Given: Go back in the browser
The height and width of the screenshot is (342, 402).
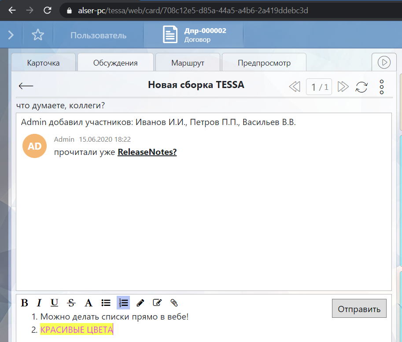Looking at the screenshot, I should [12, 10].
